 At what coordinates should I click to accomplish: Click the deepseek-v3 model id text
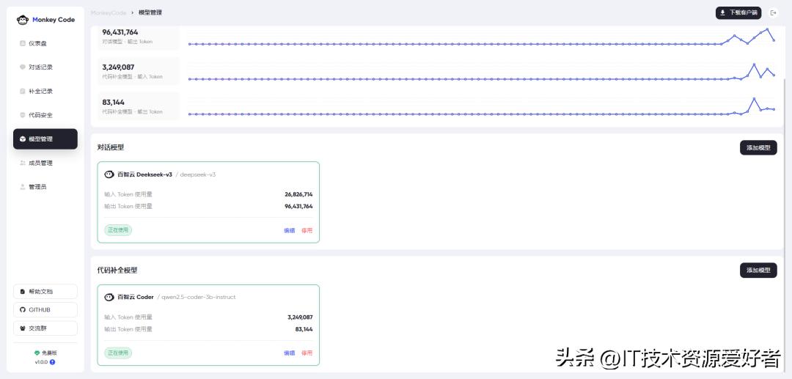click(x=198, y=174)
